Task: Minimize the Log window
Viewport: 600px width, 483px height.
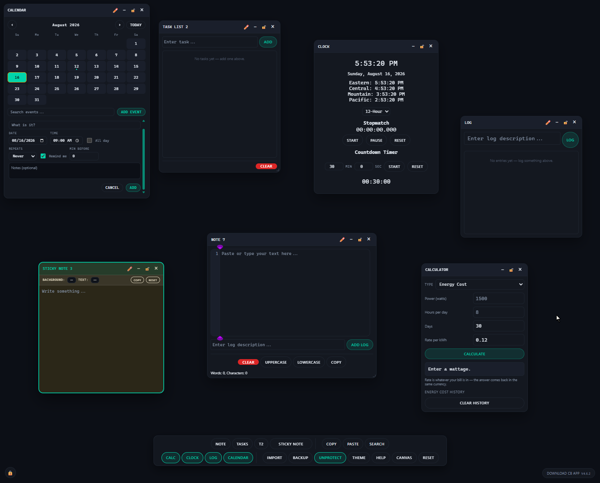Action: tap(557, 122)
